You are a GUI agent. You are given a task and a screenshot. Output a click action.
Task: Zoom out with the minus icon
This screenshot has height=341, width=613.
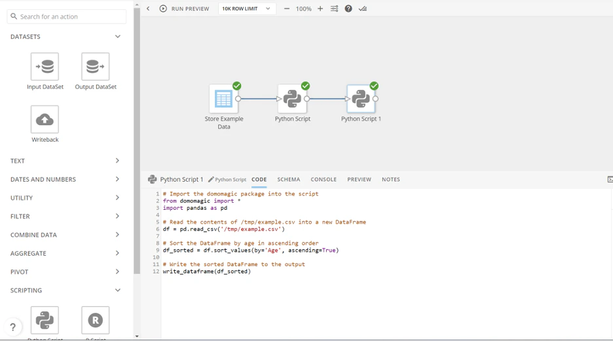287,9
